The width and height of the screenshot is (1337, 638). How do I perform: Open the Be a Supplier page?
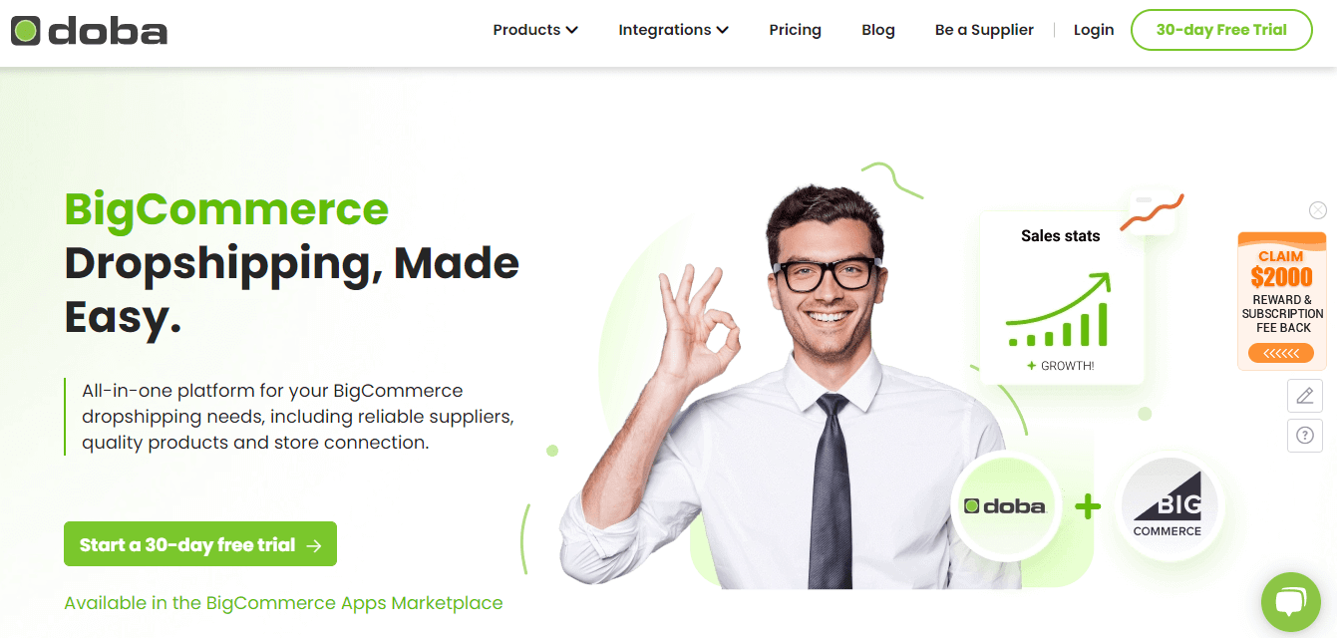tap(984, 30)
